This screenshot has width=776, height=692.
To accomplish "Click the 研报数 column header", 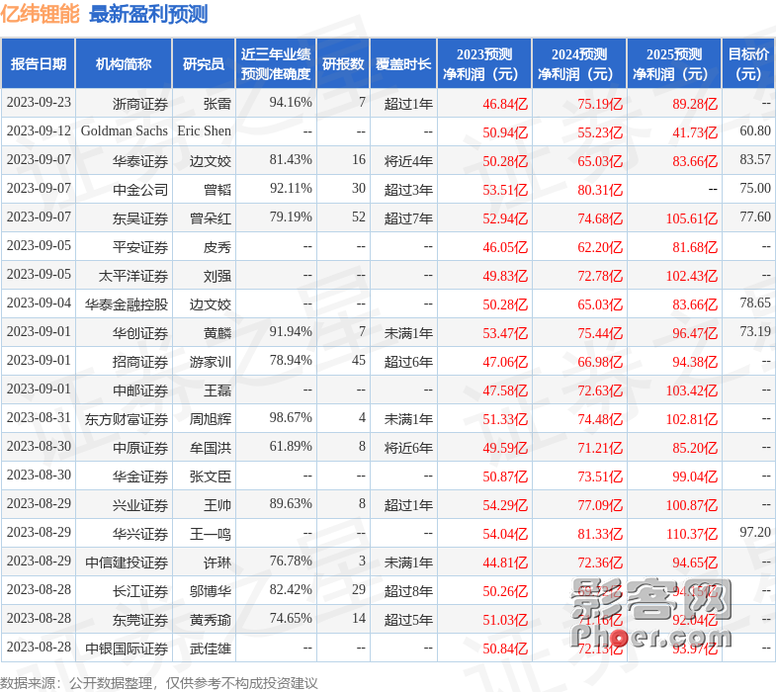I will point(343,64).
